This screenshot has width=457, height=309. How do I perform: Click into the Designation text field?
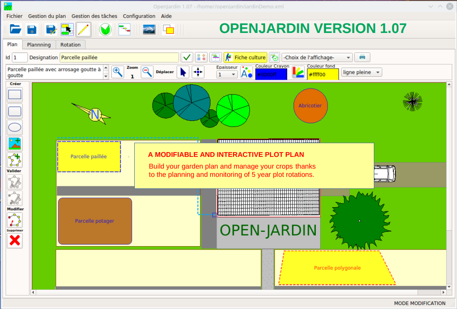click(119, 57)
